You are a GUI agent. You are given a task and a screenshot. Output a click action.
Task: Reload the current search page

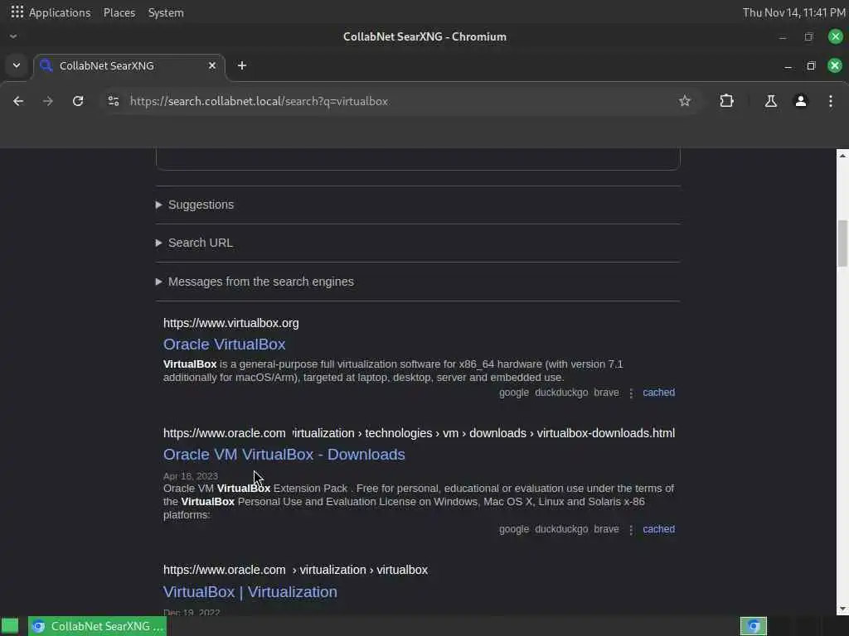[78, 101]
